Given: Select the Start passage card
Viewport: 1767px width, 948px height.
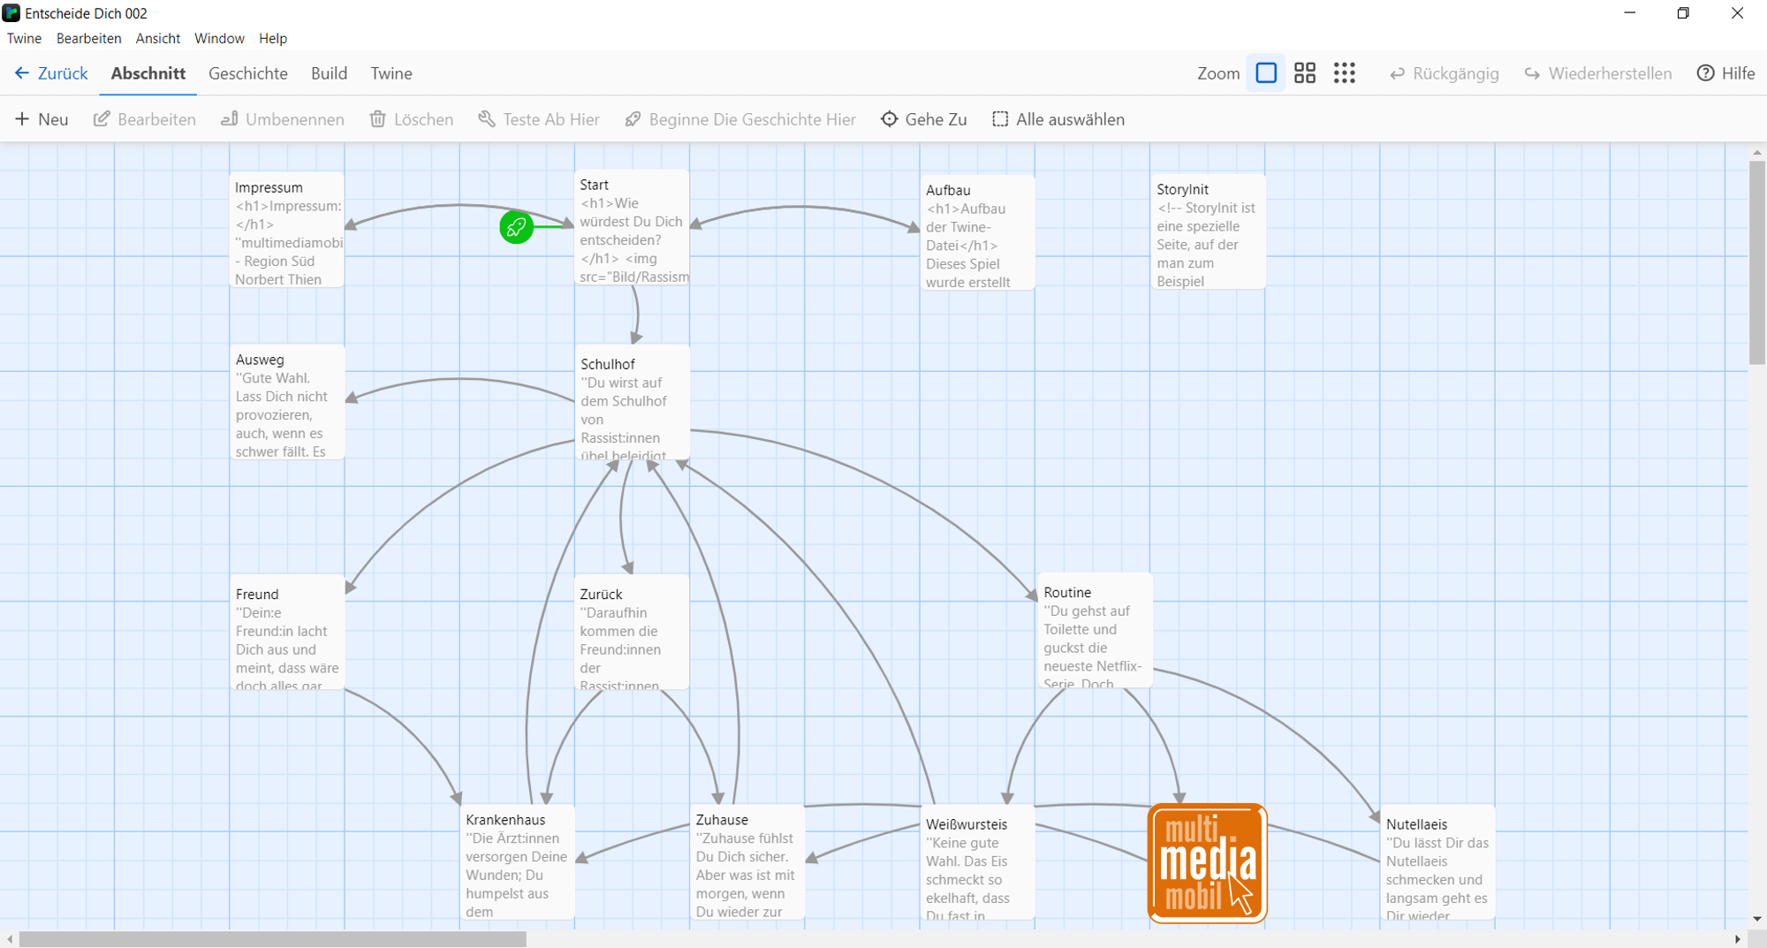Looking at the screenshot, I should 632,227.
